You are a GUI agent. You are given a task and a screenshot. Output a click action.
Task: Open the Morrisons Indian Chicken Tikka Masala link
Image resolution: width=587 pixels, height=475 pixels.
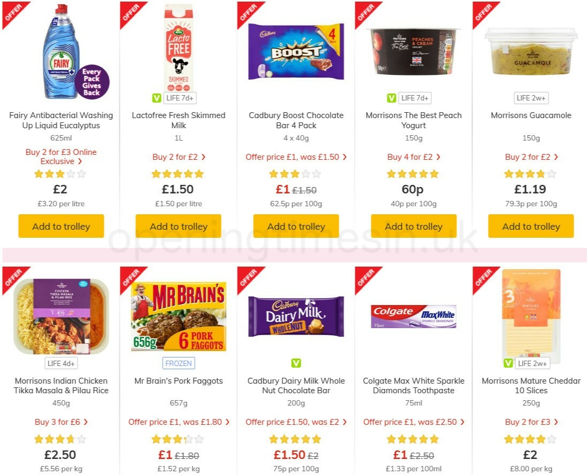60,385
